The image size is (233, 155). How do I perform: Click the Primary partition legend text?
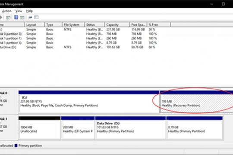point(30,146)
